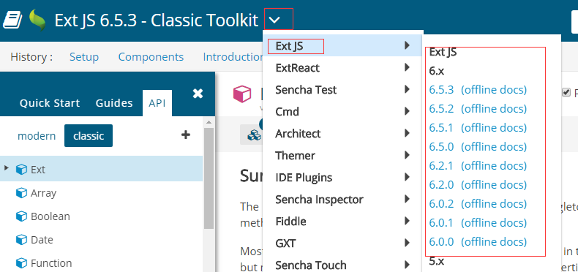Switch to the modern toolkit
Image resolution: width=578 pixels, height=272 pixels.
[37, 136]
